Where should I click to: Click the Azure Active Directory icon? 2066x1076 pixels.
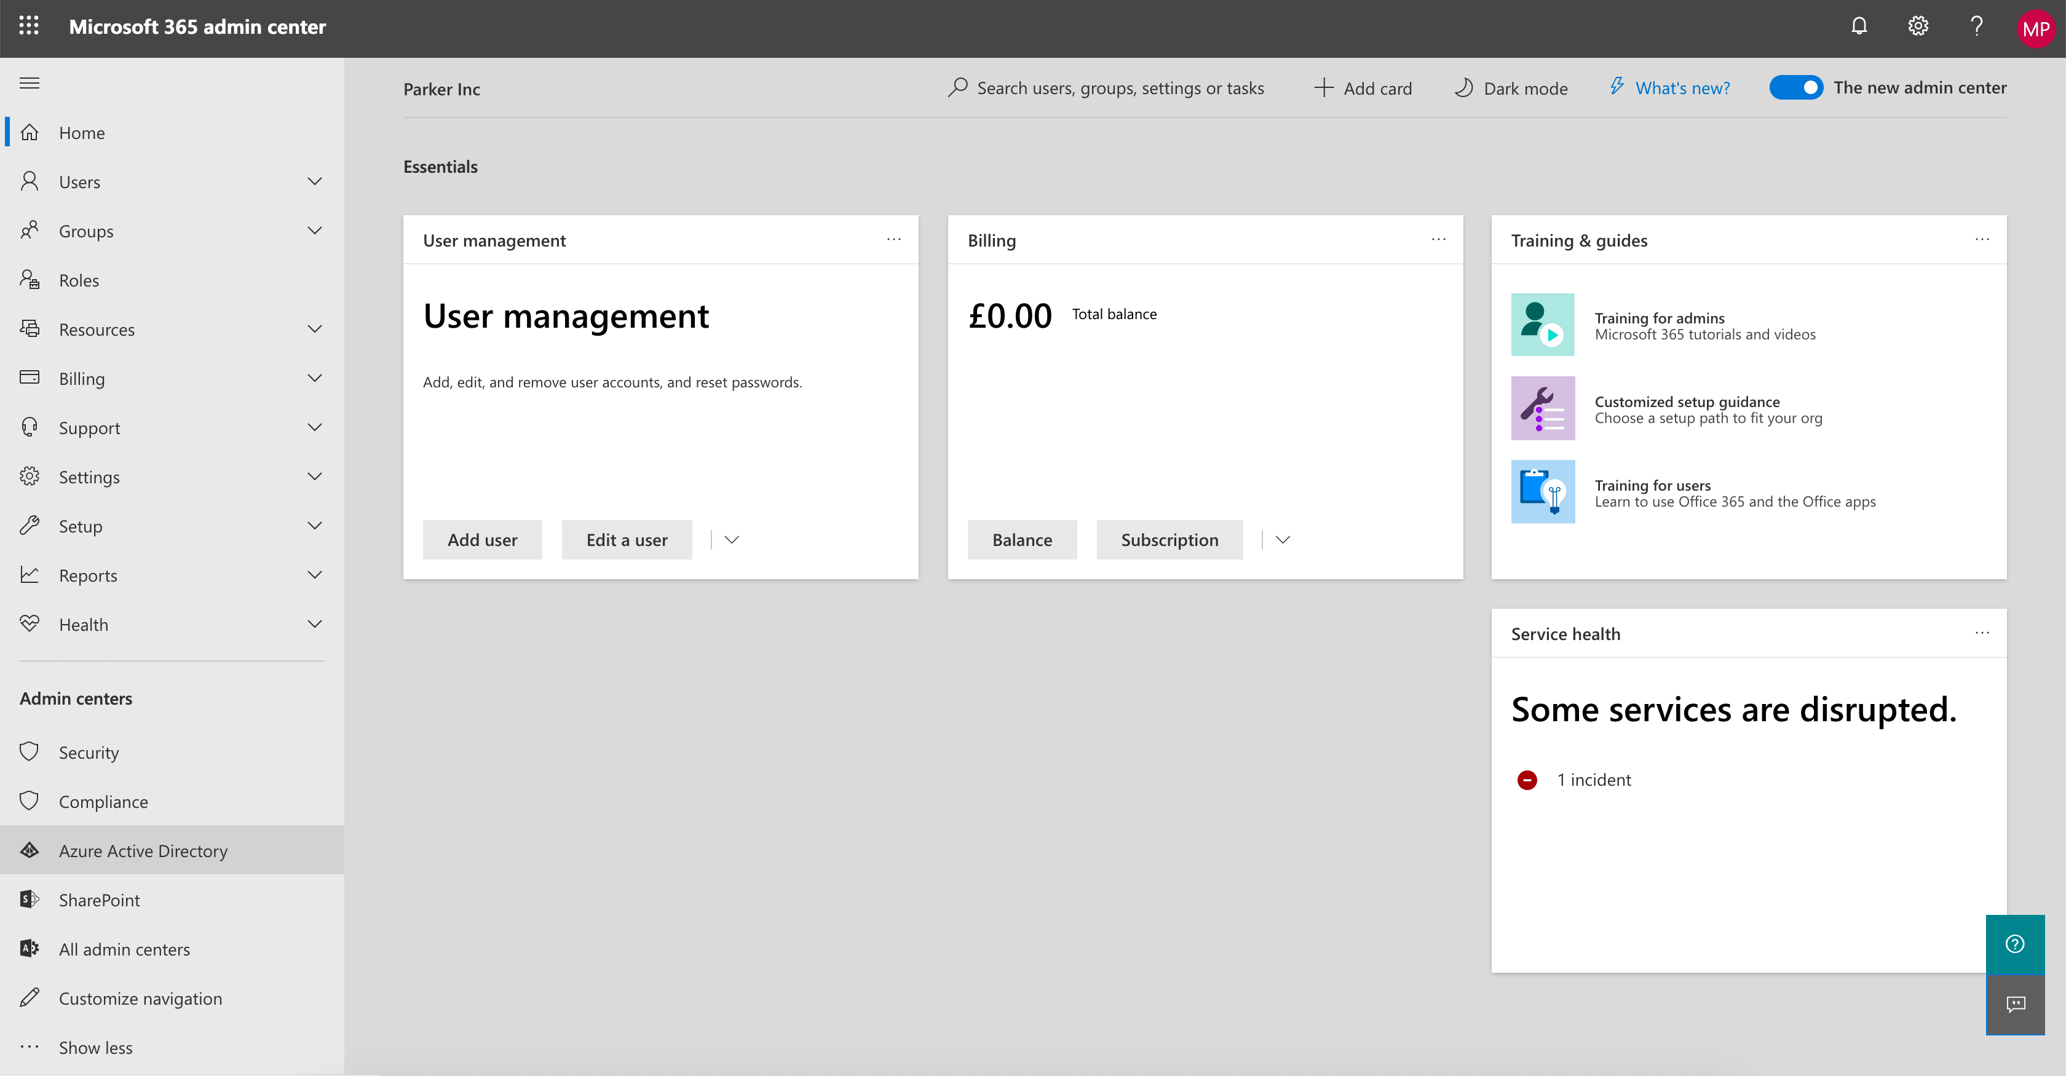click(30, 851)
